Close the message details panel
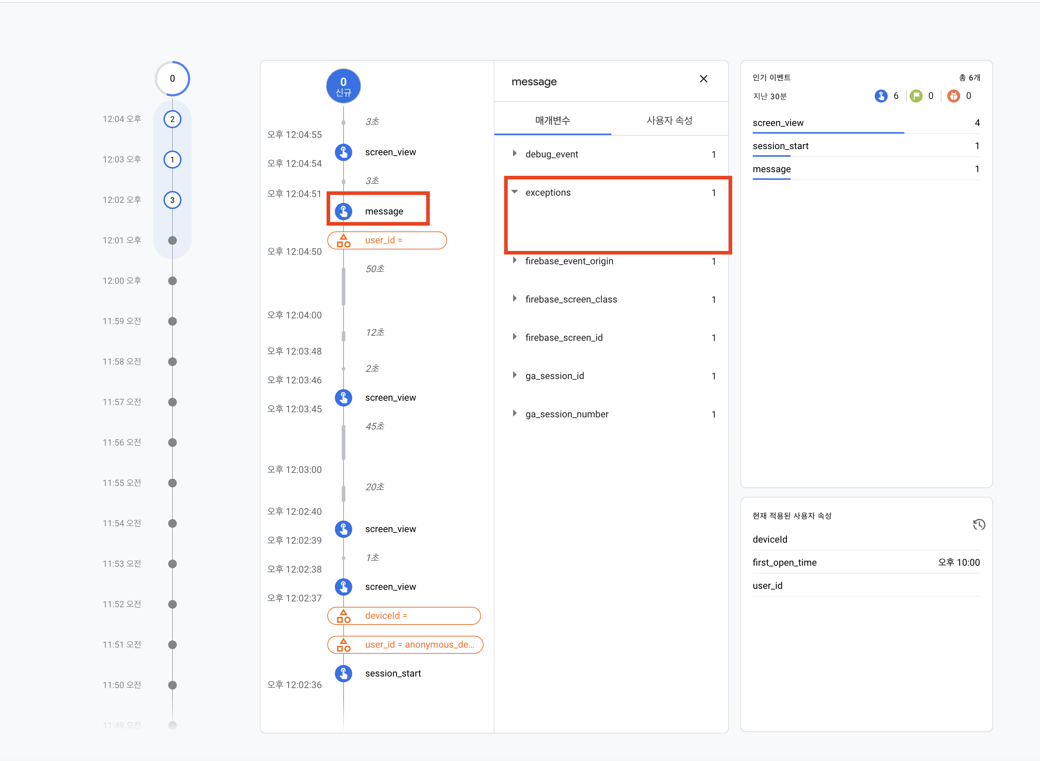Screen dimensions: 1040x761 pyautogui.click(x=703, y=79)
